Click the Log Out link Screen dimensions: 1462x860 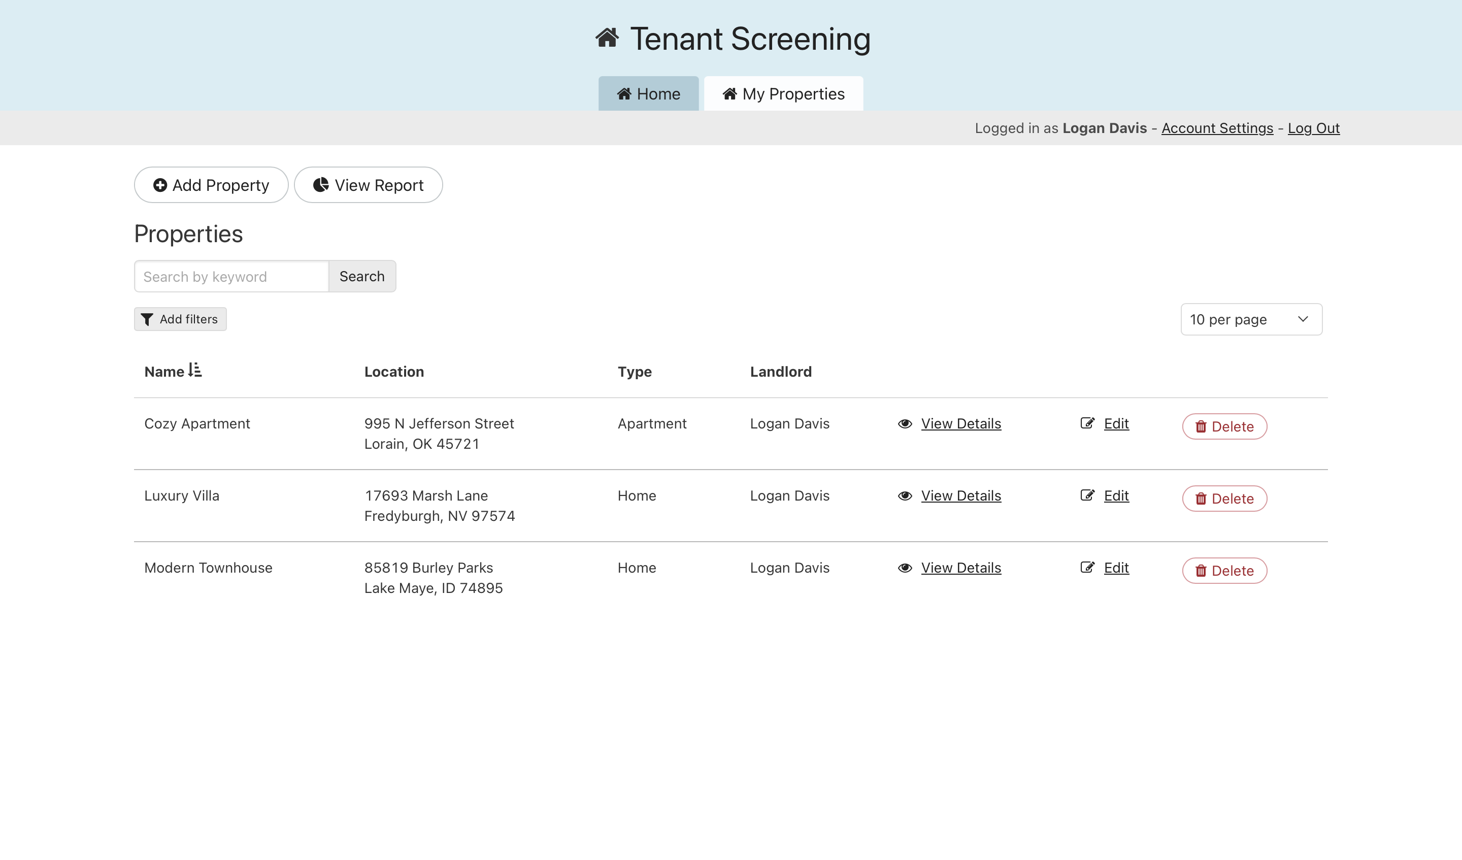tap(1313, 128)
